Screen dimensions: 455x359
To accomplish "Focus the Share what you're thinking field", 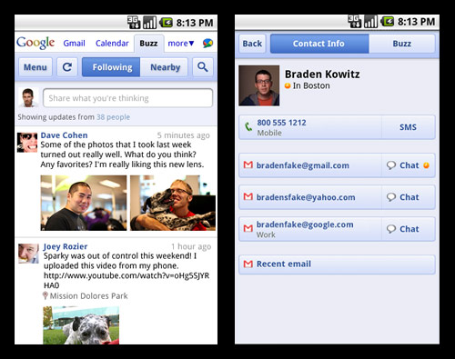I will [x=127, y=98].
